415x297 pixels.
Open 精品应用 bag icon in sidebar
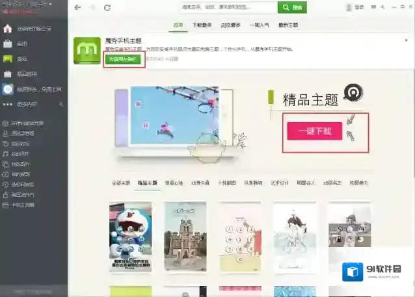pos(7,74)
